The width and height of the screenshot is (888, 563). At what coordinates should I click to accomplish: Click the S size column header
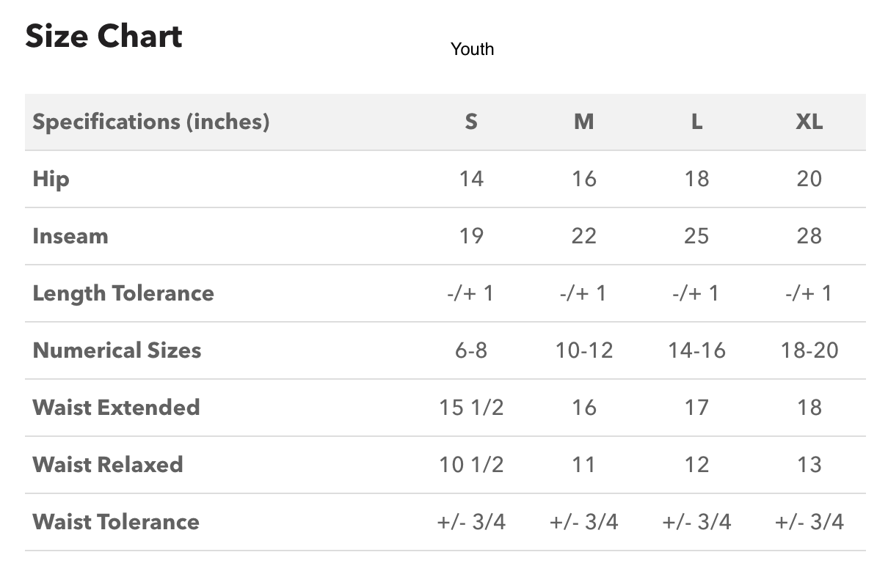tap(471, 122)
